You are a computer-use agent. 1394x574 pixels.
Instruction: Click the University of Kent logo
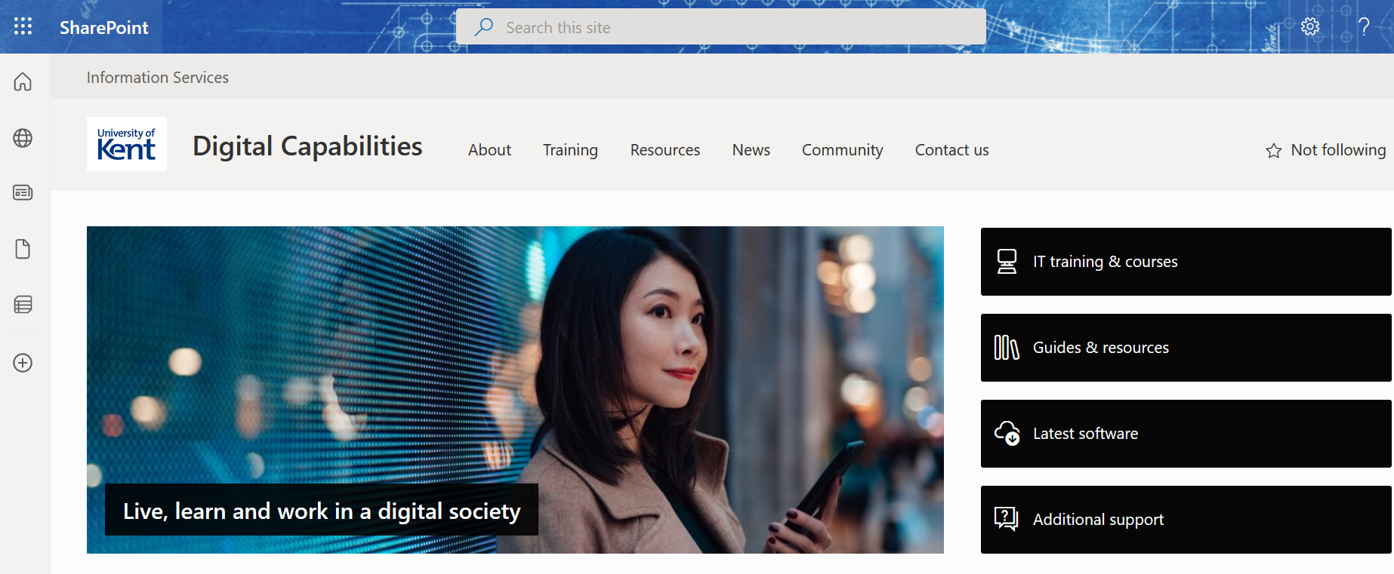126,144
